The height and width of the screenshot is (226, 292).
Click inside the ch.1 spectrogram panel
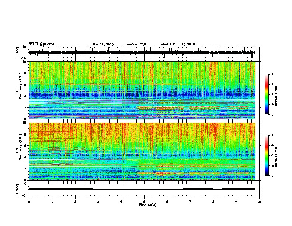[142, 90]
